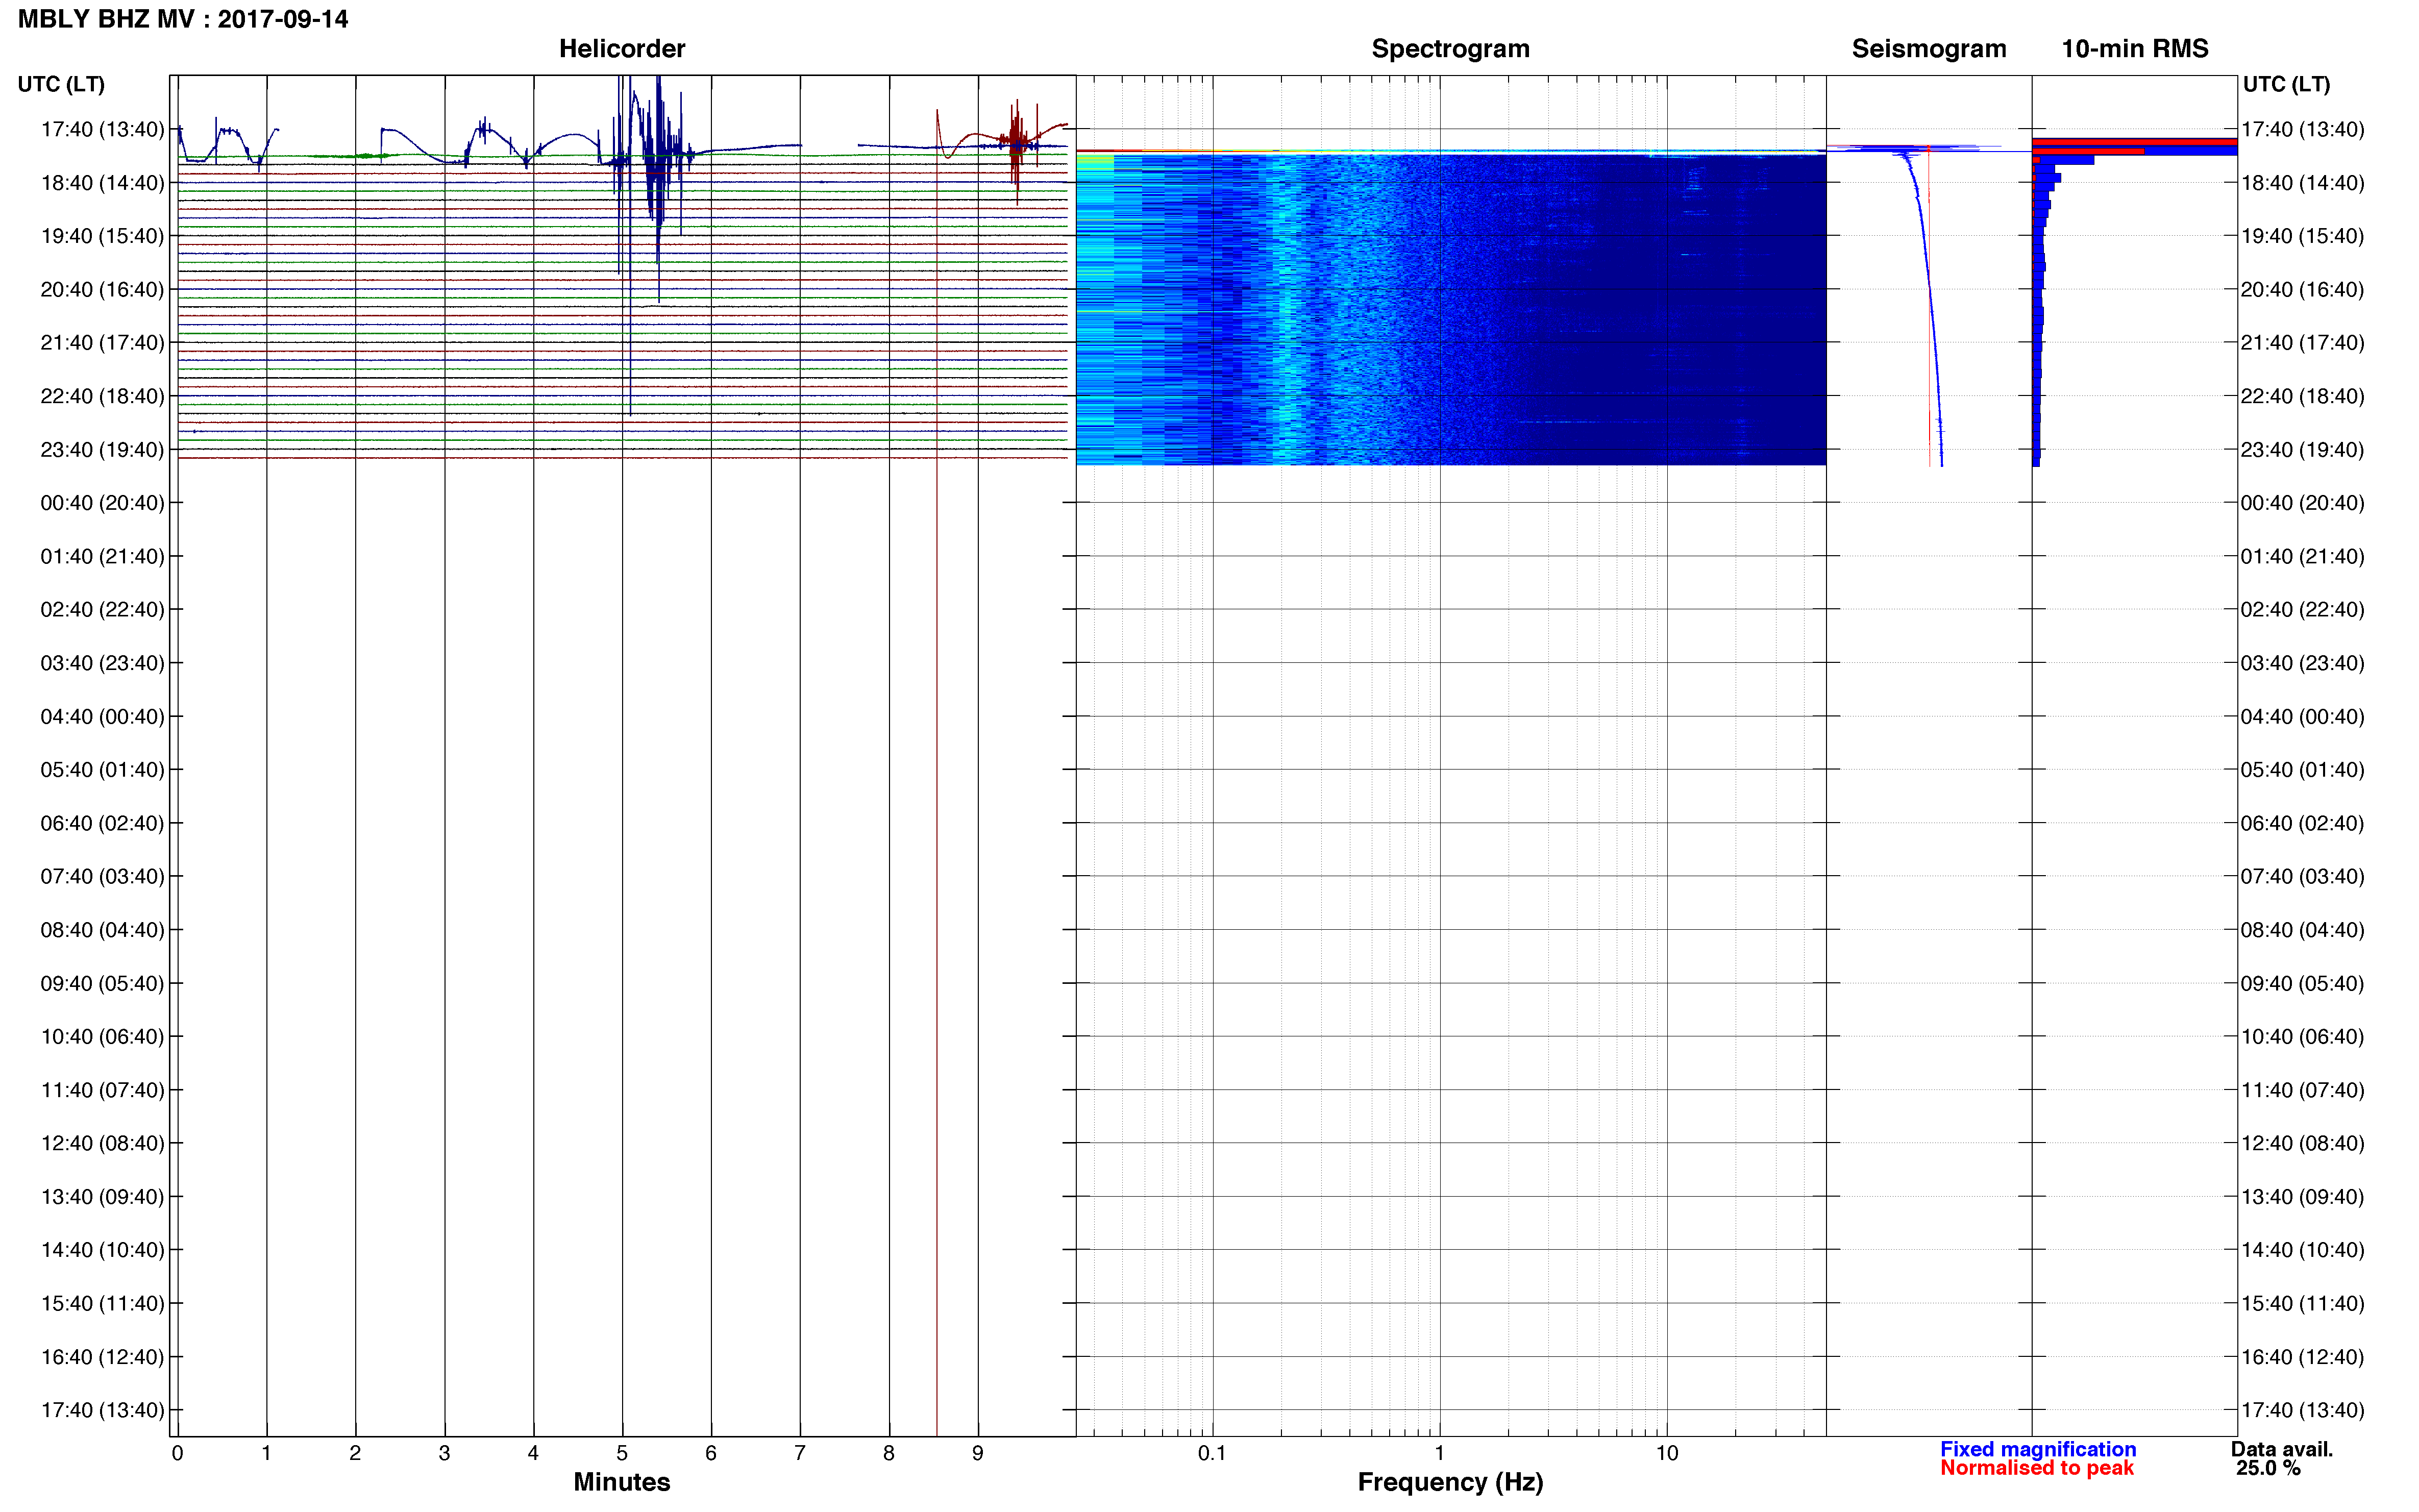Click frequency tick label '0.1'
Image resolution: width=2419 pixels, height=1512 pixels.
click(x=1212, y=1453)
